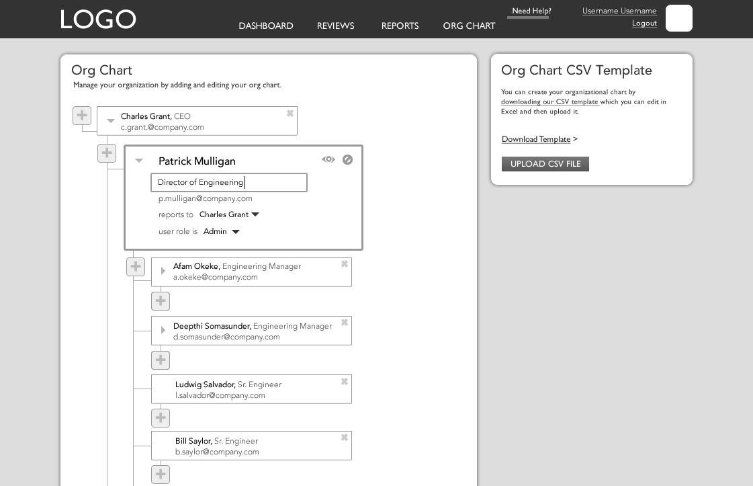
Task: Click the Org Chart CSV Template heading
Action: pyautogui.click(x=576, y=70)
